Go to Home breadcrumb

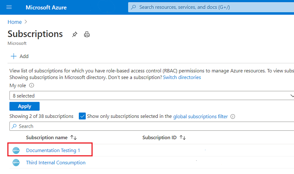click(x=15, y=22)
